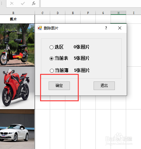
Task: Open the insert function fx icon
Action: tap(34, 3)
